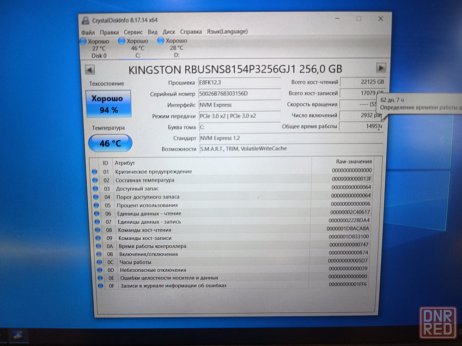
Task: Click the next disk arrow button
Action: (381, 68)
